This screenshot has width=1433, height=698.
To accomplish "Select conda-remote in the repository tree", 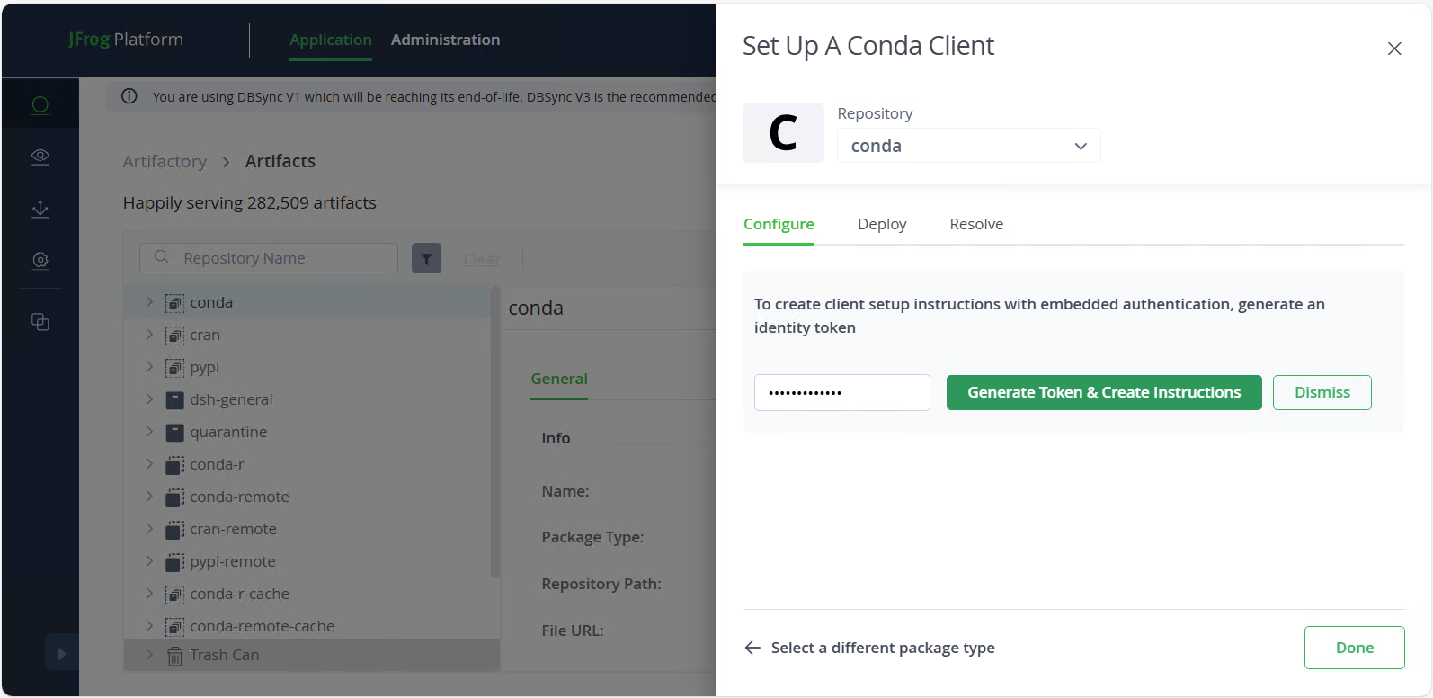I will tap(239, 497).
